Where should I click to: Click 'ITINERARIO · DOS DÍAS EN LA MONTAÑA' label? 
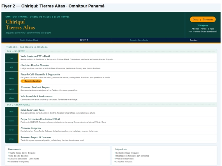27,47
